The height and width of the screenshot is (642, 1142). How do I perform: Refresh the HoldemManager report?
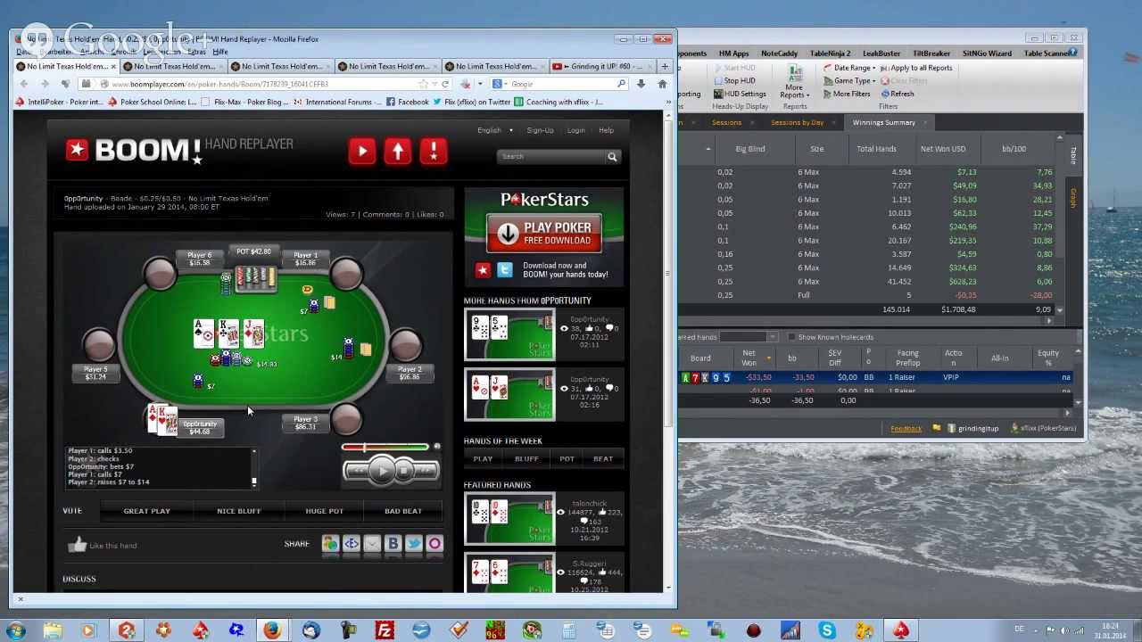pyautogui.click(x=897, y=94)
